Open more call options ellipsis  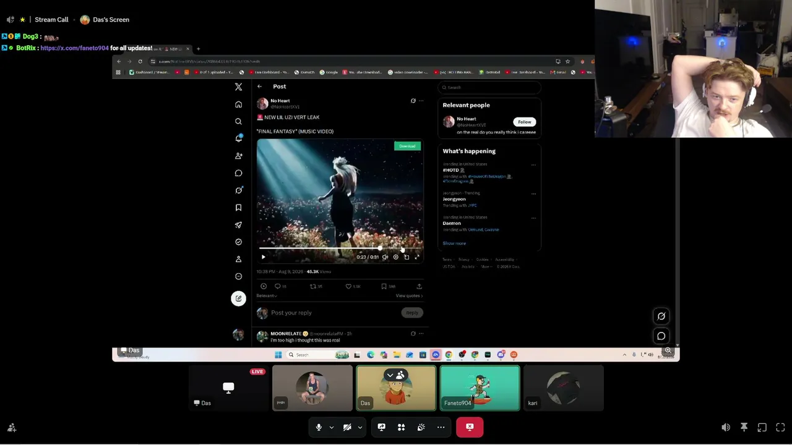(441, 427)
